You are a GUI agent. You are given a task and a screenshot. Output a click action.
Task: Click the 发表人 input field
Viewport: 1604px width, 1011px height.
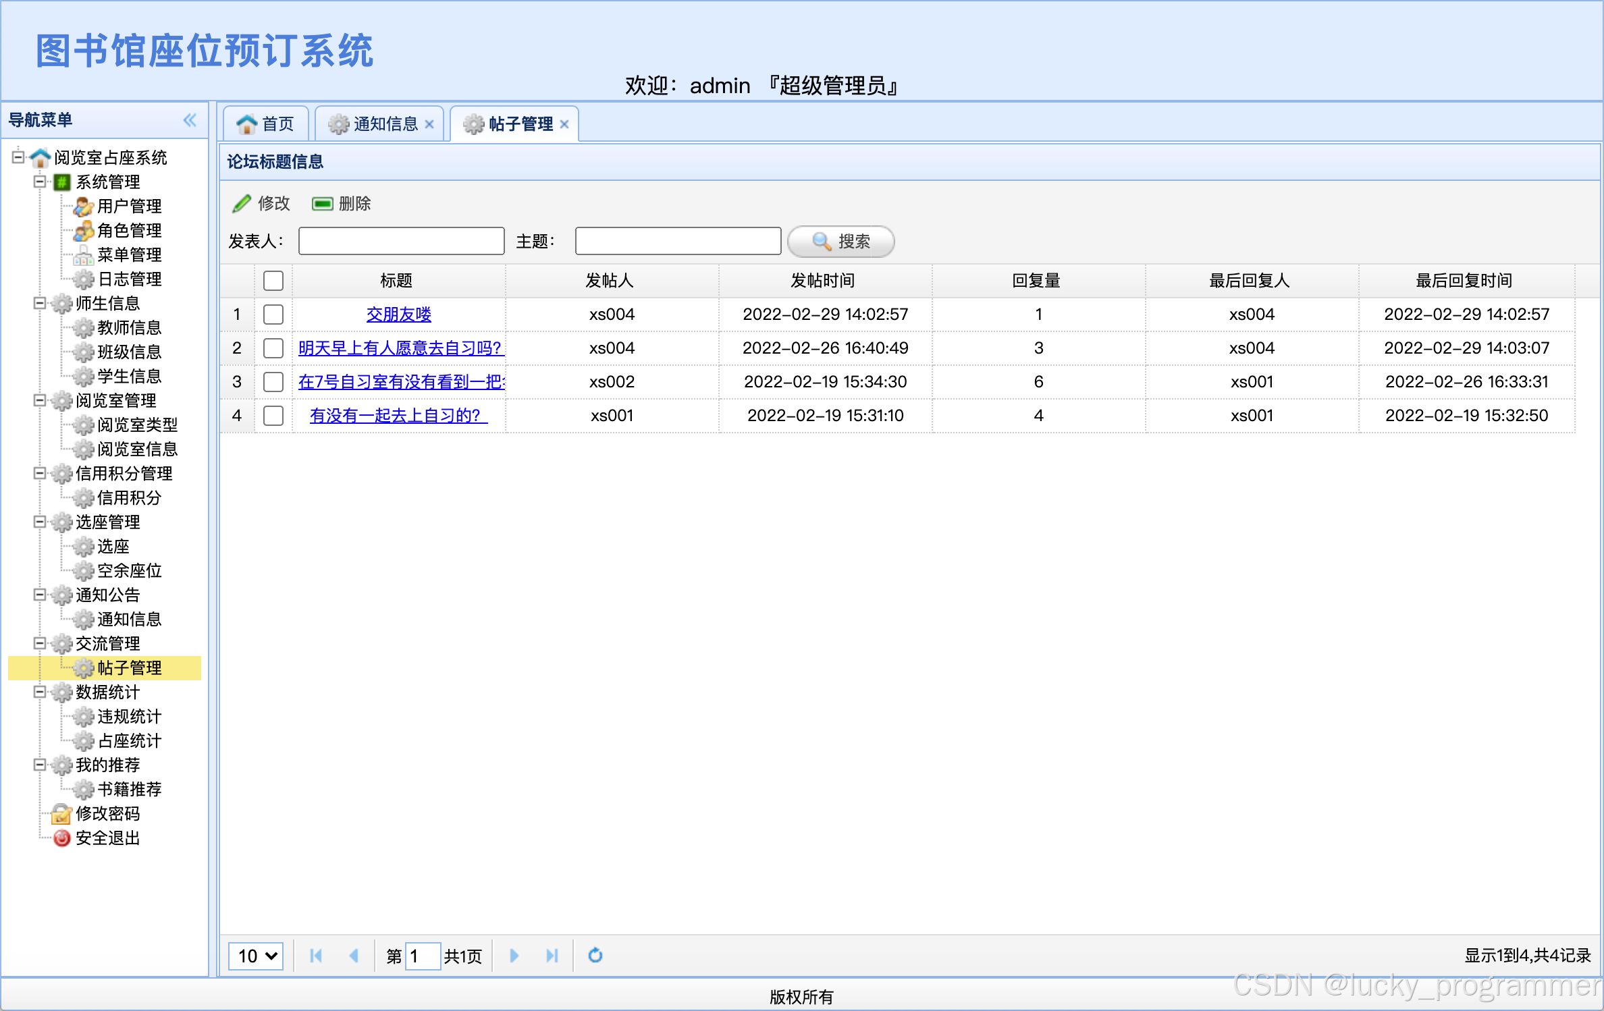click(x=401, y=241)
